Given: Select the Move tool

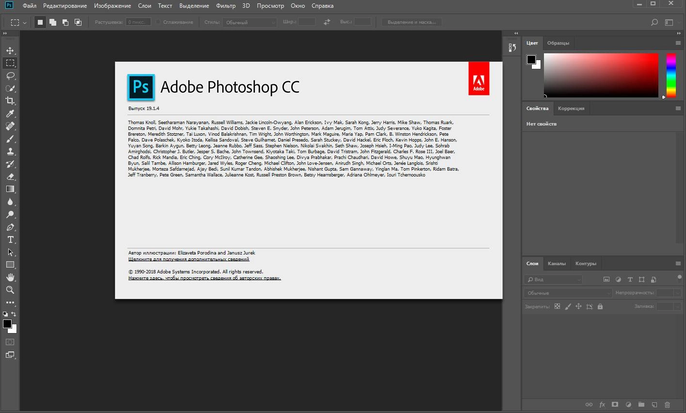Looking at the screenshot, I should (x=10, y=50).
